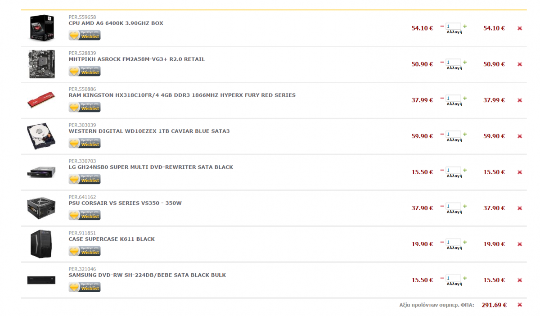The image size is (540, 316).
Task: Focus quantity field for CPU AMD A6
Action: coord(454,26)
